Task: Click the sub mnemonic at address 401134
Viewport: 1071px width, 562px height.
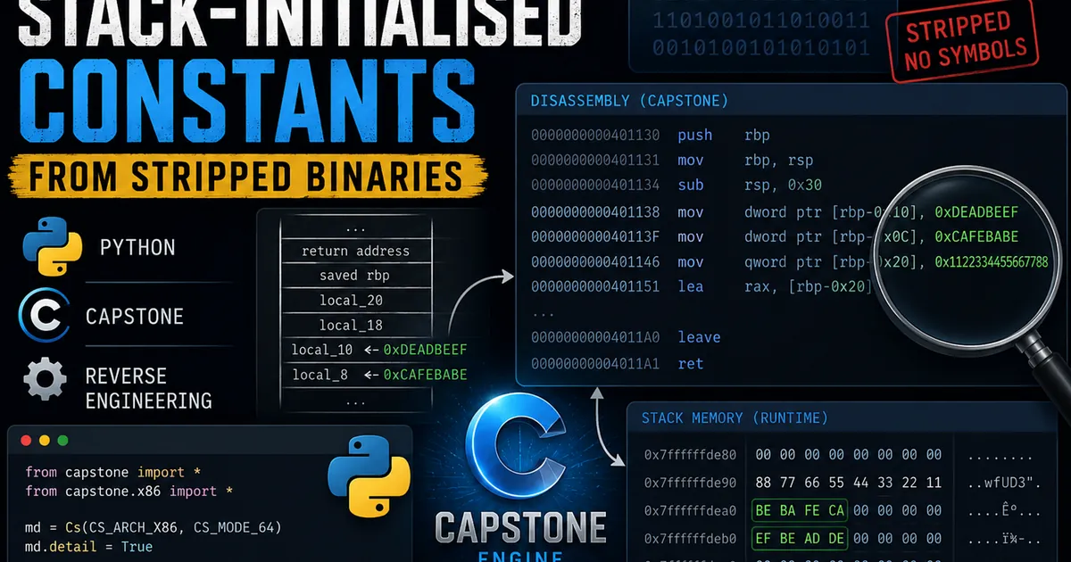Action: pos(691,186)
